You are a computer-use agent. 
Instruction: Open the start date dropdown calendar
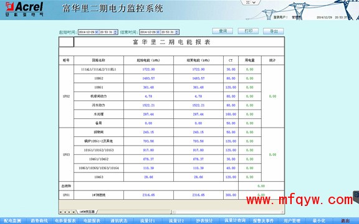(x=97, y=32)
